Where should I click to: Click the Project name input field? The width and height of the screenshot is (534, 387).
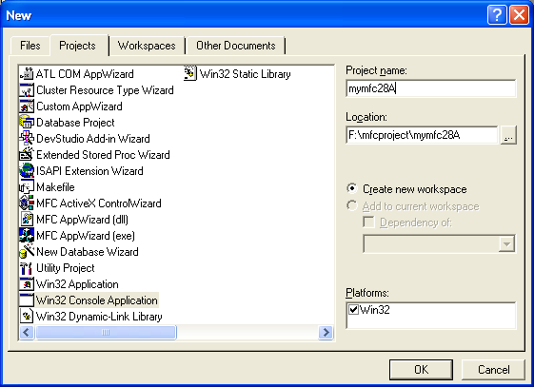click(431, 88)
